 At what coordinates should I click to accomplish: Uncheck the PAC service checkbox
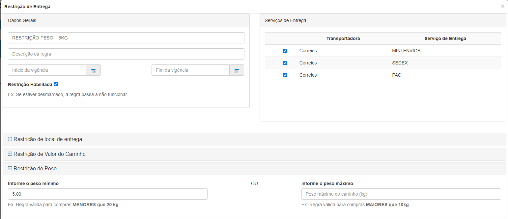[285, 75]
